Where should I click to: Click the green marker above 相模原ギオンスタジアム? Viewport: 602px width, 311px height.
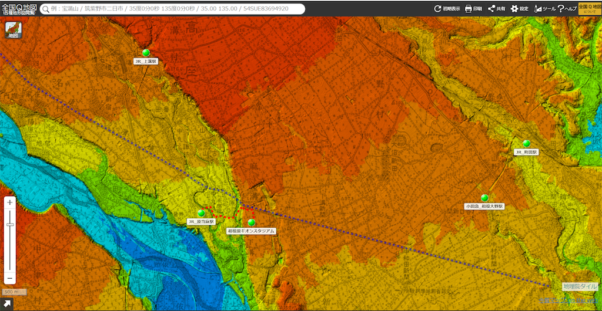(252, 222)
